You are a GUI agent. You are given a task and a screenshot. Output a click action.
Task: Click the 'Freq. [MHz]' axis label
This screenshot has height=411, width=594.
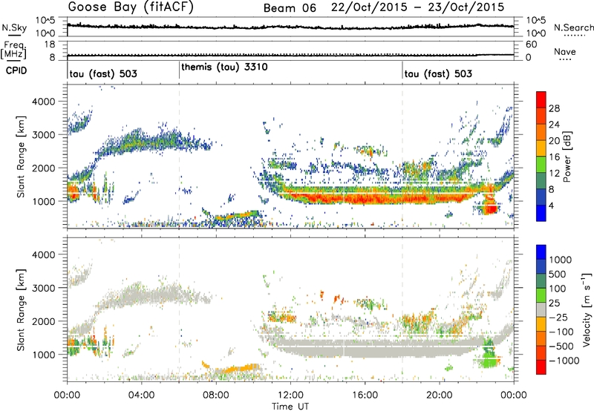(x=13, y=50)
